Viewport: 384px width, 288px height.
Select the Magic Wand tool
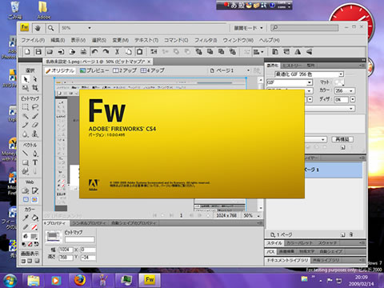point(26,116)
